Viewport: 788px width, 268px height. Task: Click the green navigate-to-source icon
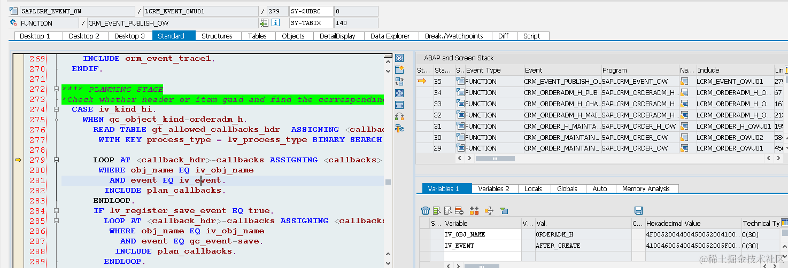pyautogui.click(x=264, y=23)
